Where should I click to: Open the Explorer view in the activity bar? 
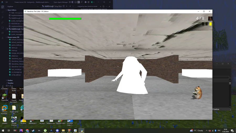3,7
